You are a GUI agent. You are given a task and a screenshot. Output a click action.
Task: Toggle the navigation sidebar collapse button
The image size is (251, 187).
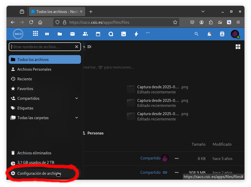[89, 47]
